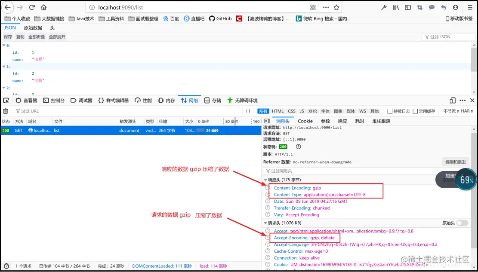Collapse JSON node 0
Screen dimensions: 478x272
coord(4,46)
